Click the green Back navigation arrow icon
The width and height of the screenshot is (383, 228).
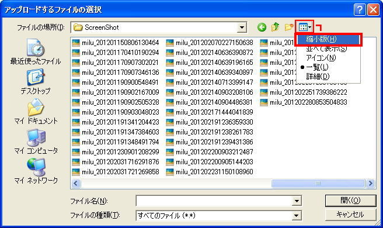[x=262, y=27]
